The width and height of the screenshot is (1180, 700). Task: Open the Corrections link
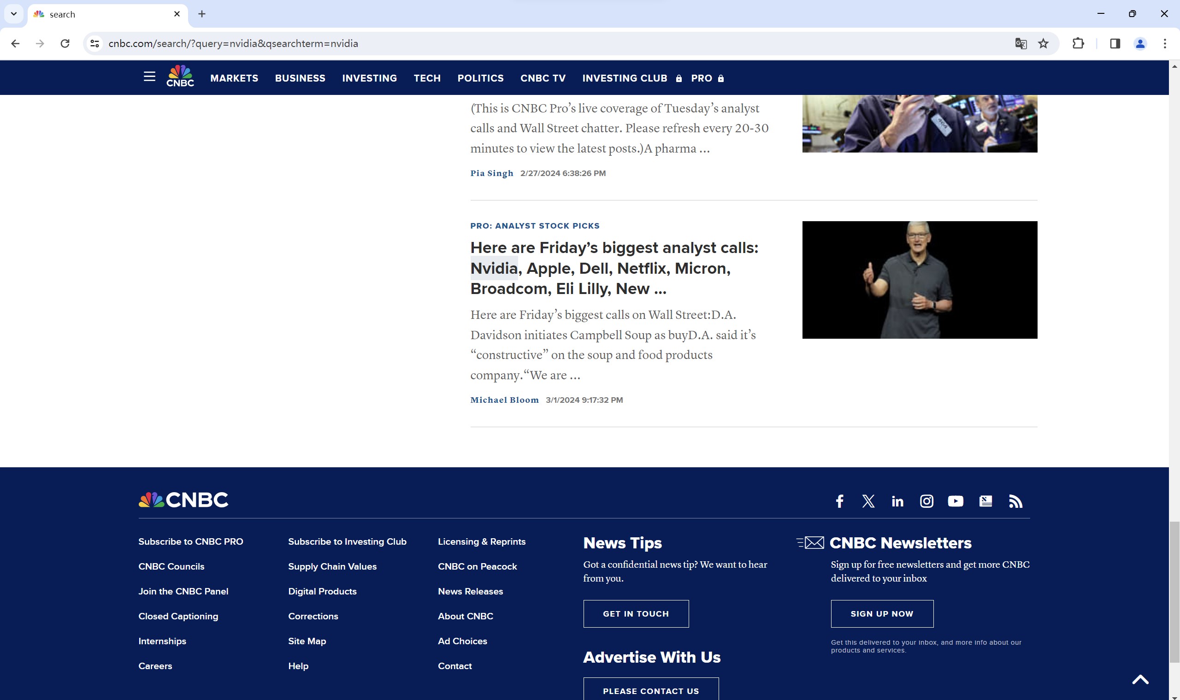tap(313, 616)
